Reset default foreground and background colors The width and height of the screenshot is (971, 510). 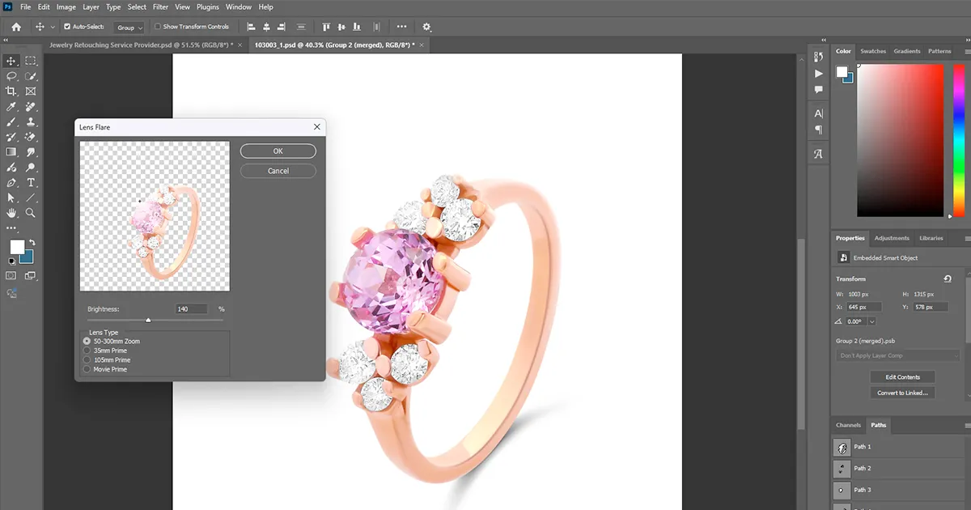[11, 261]
